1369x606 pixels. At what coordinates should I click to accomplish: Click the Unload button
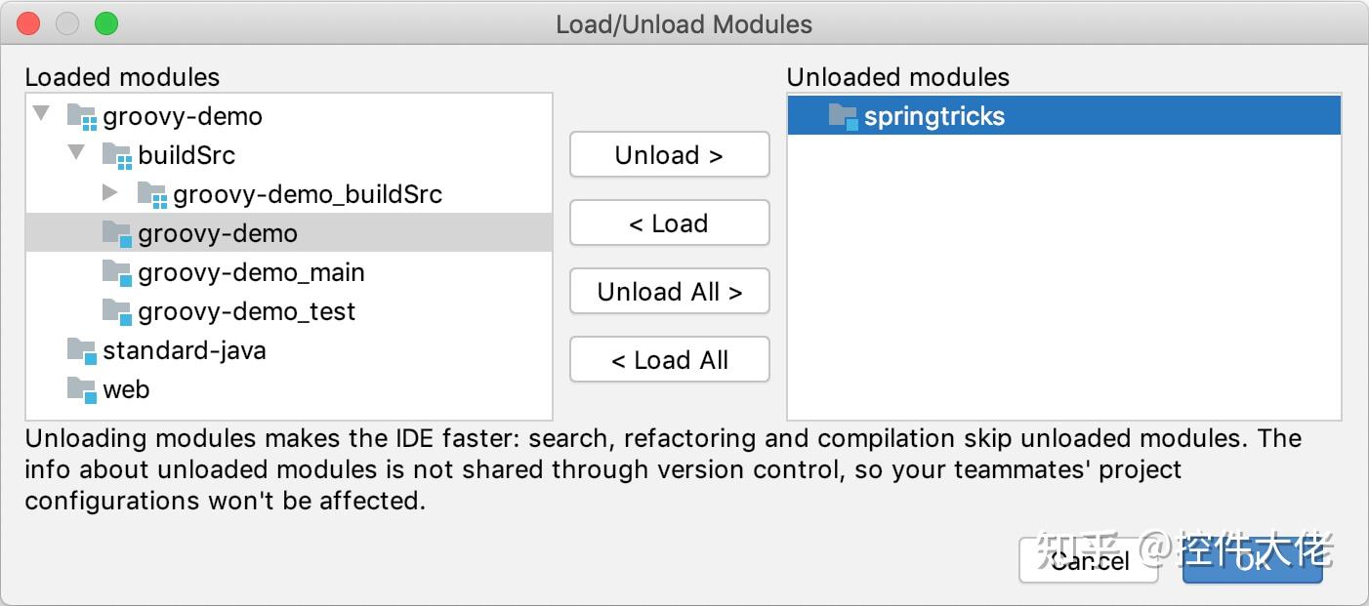click(669, 154)
